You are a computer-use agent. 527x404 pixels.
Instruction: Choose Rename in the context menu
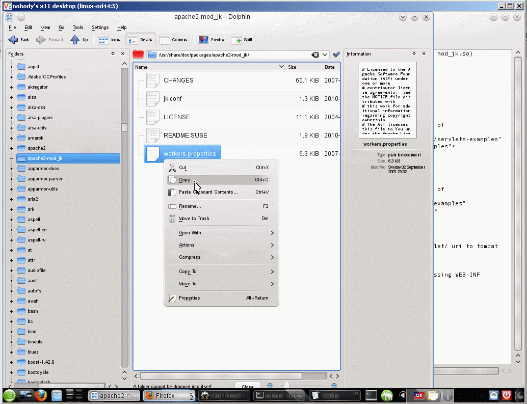pyautogui.click(x=221, y=206)
